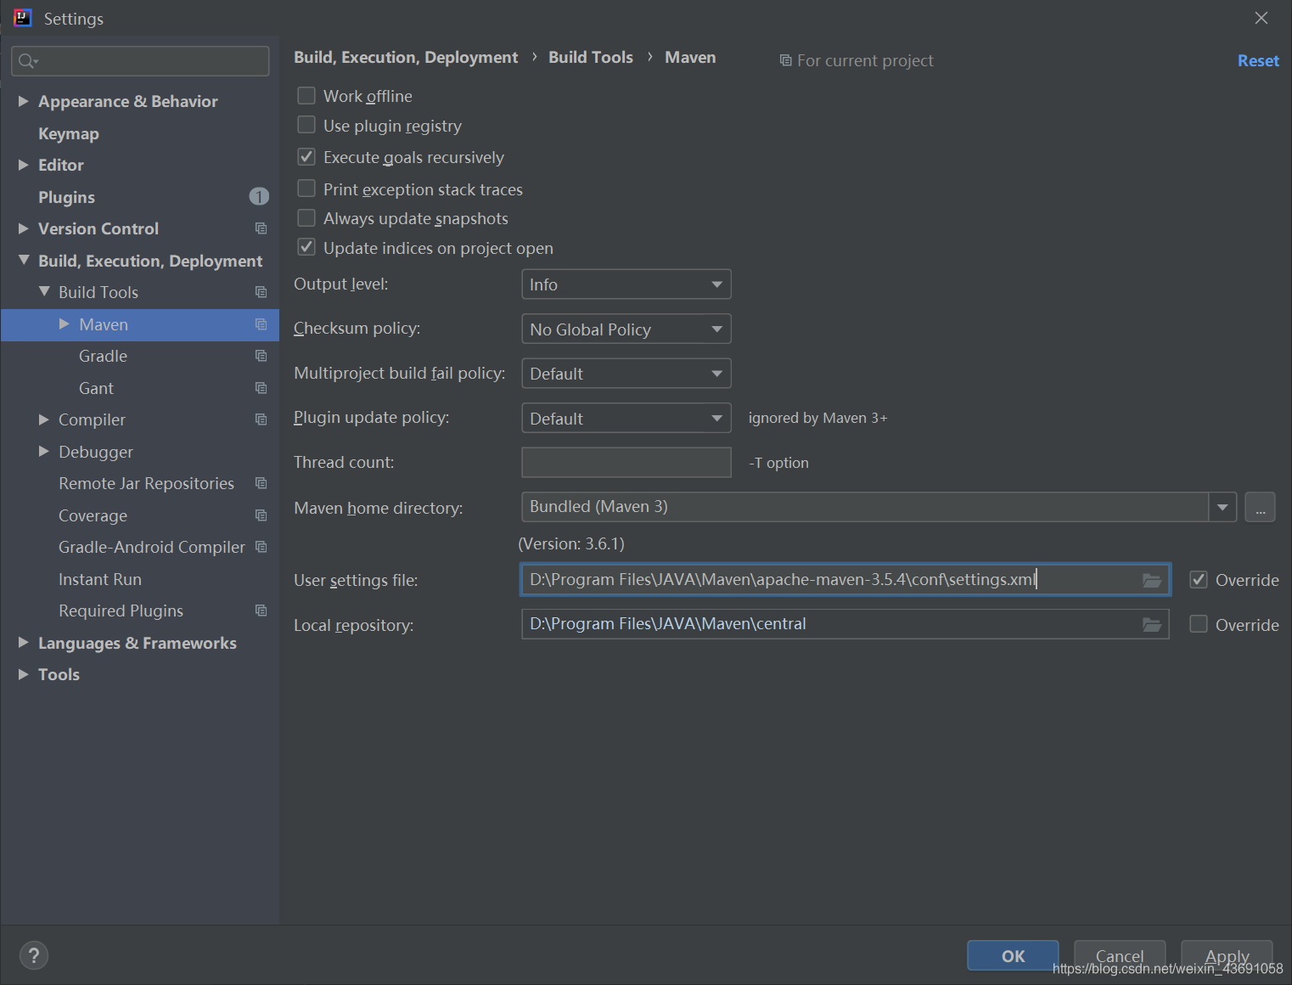This screenshot has width=1292, height=985.
Task: Enable Always update snapshots checkbox
Action: tap(306, 218)
